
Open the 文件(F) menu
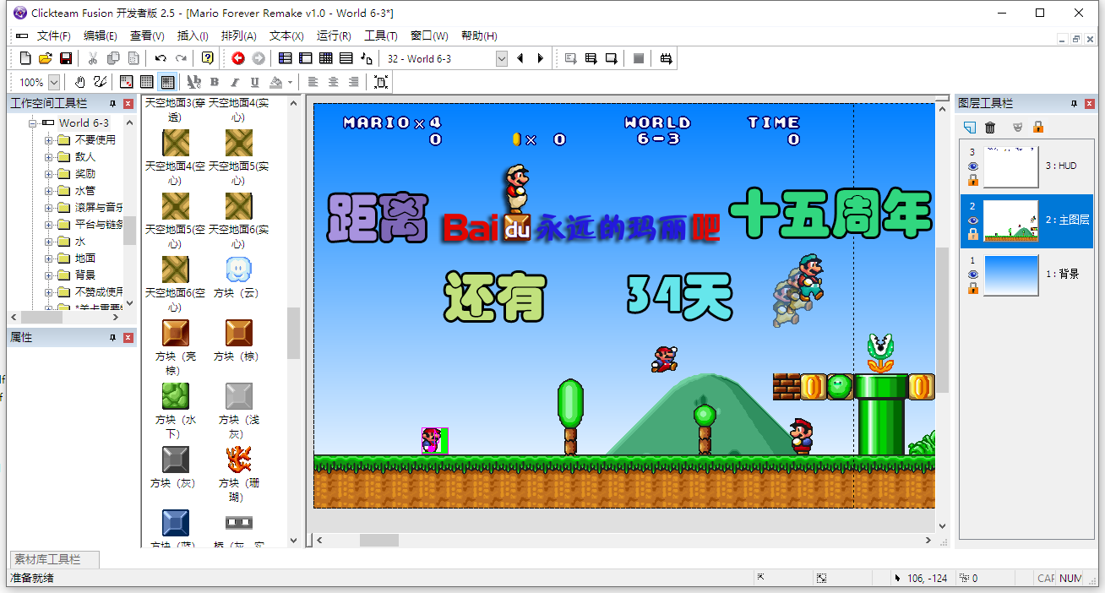pyautogui.click(x=54, y=35)
